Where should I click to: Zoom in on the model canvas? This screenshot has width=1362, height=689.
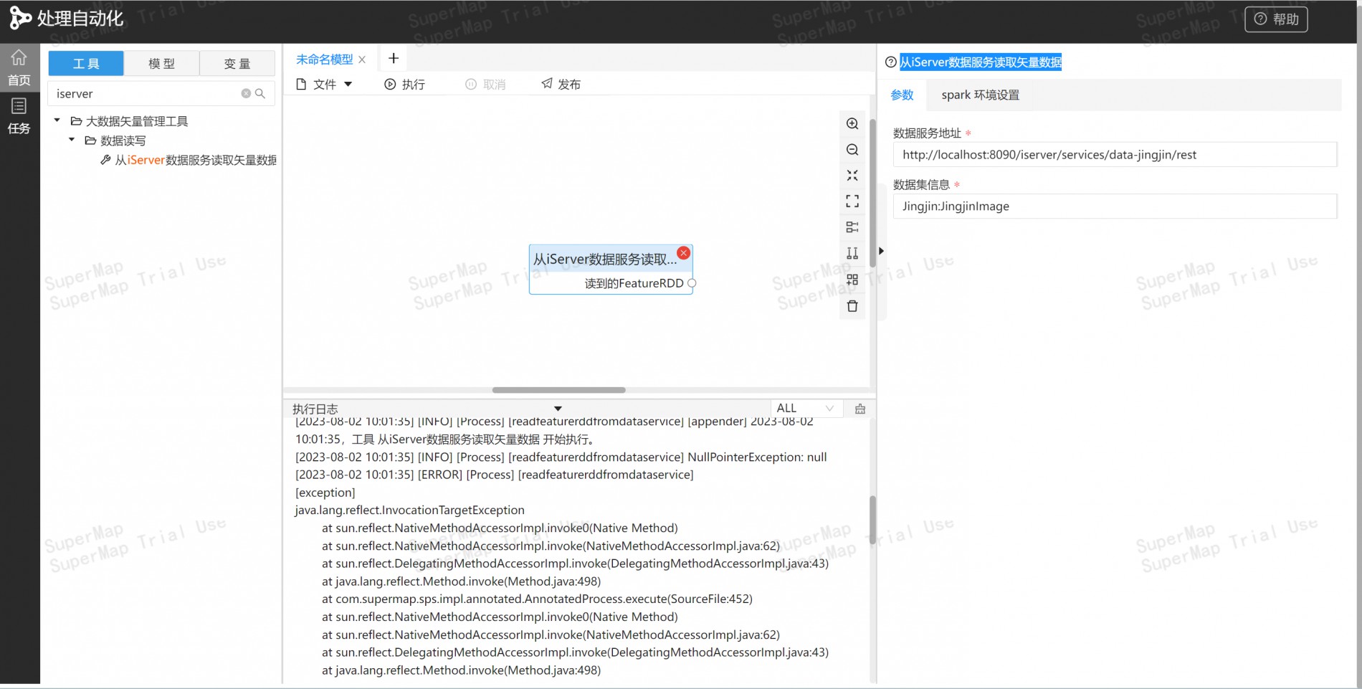point(852,123)
